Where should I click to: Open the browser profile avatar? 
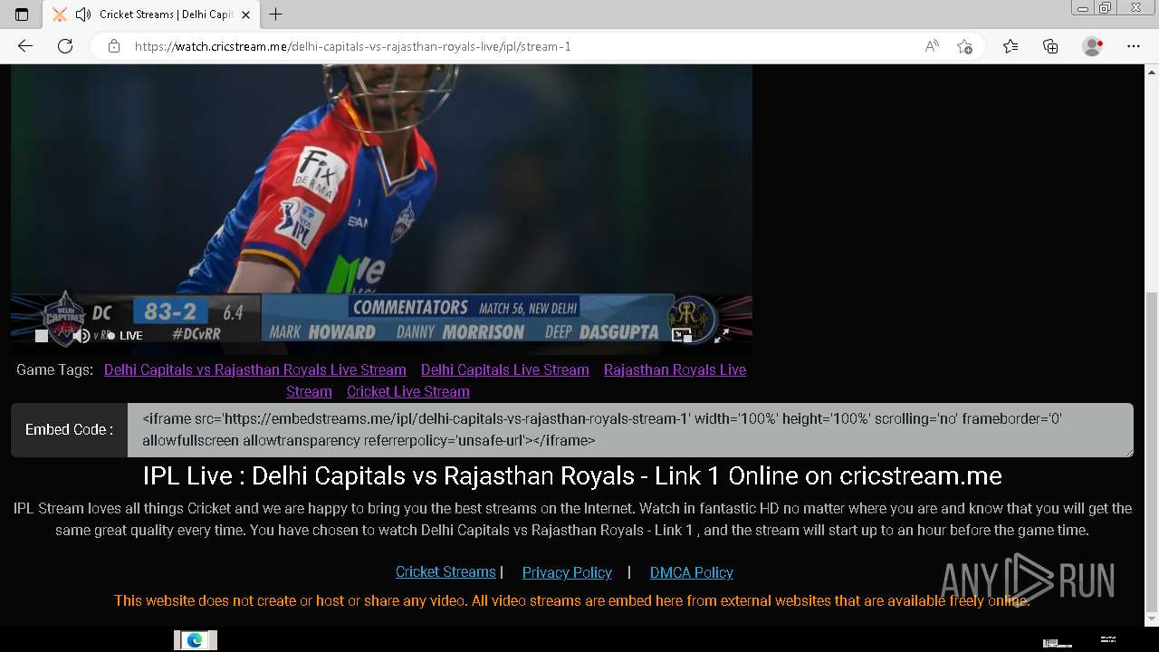(x=1092, y=46)
